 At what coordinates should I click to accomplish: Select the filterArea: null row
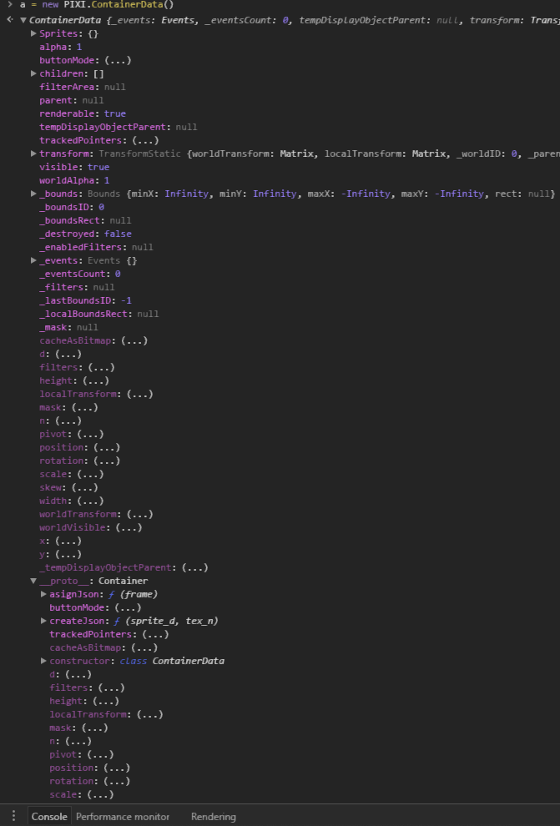(82, 87)
